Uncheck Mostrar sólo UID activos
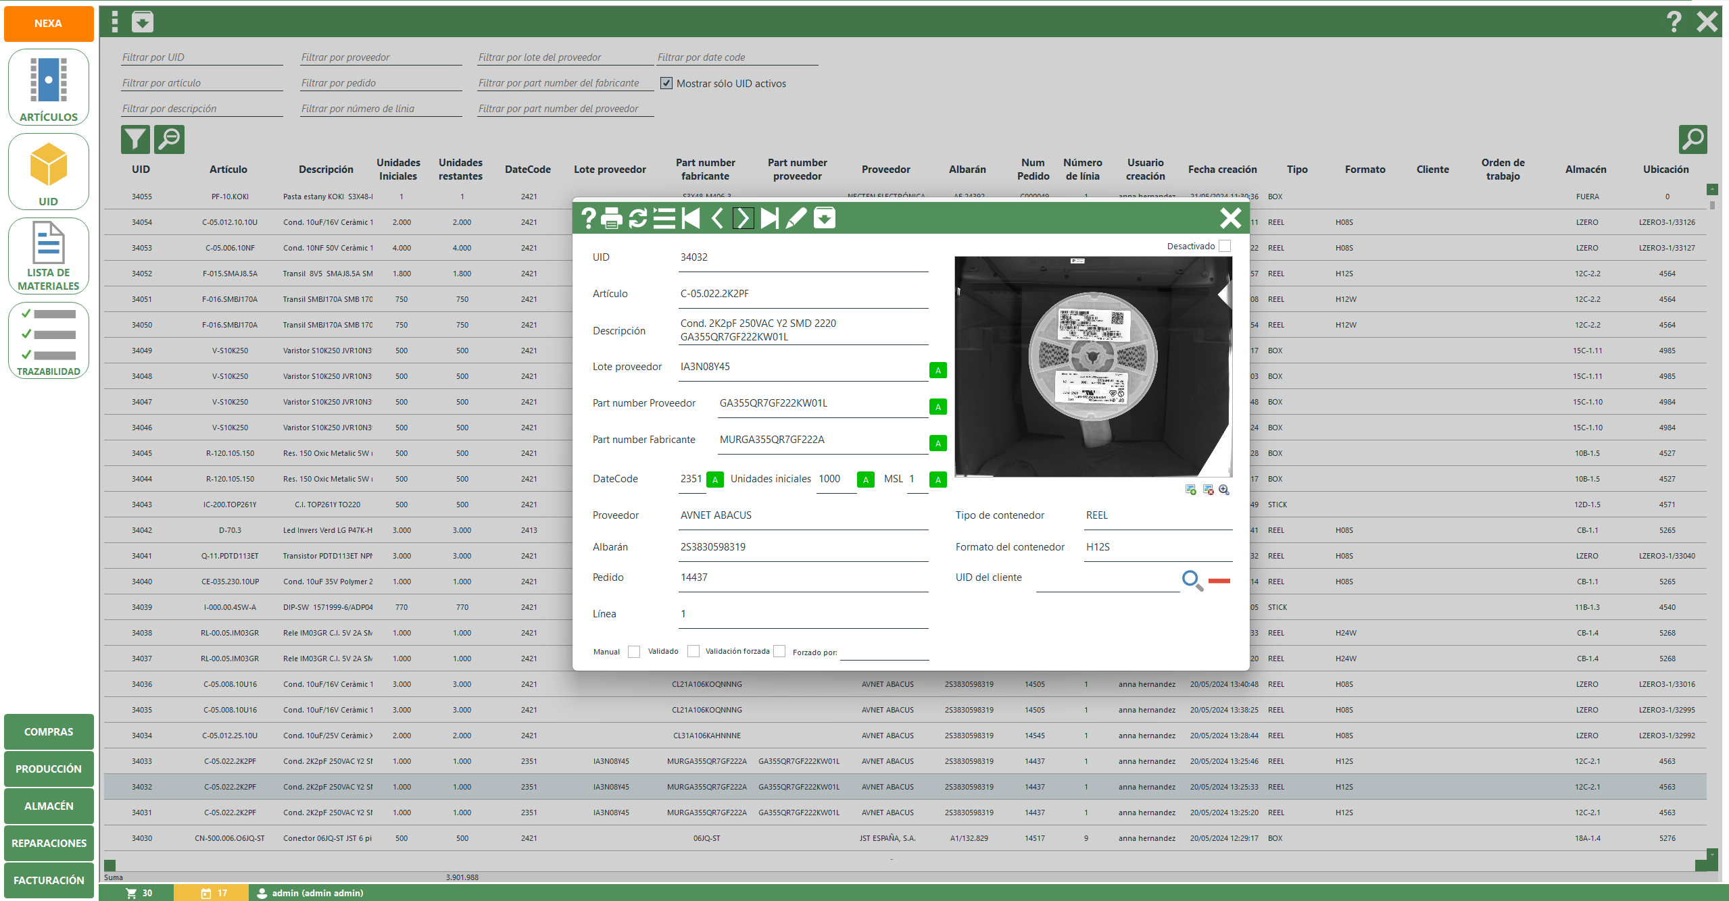1729x901 pixels. (x=666, y=83)
